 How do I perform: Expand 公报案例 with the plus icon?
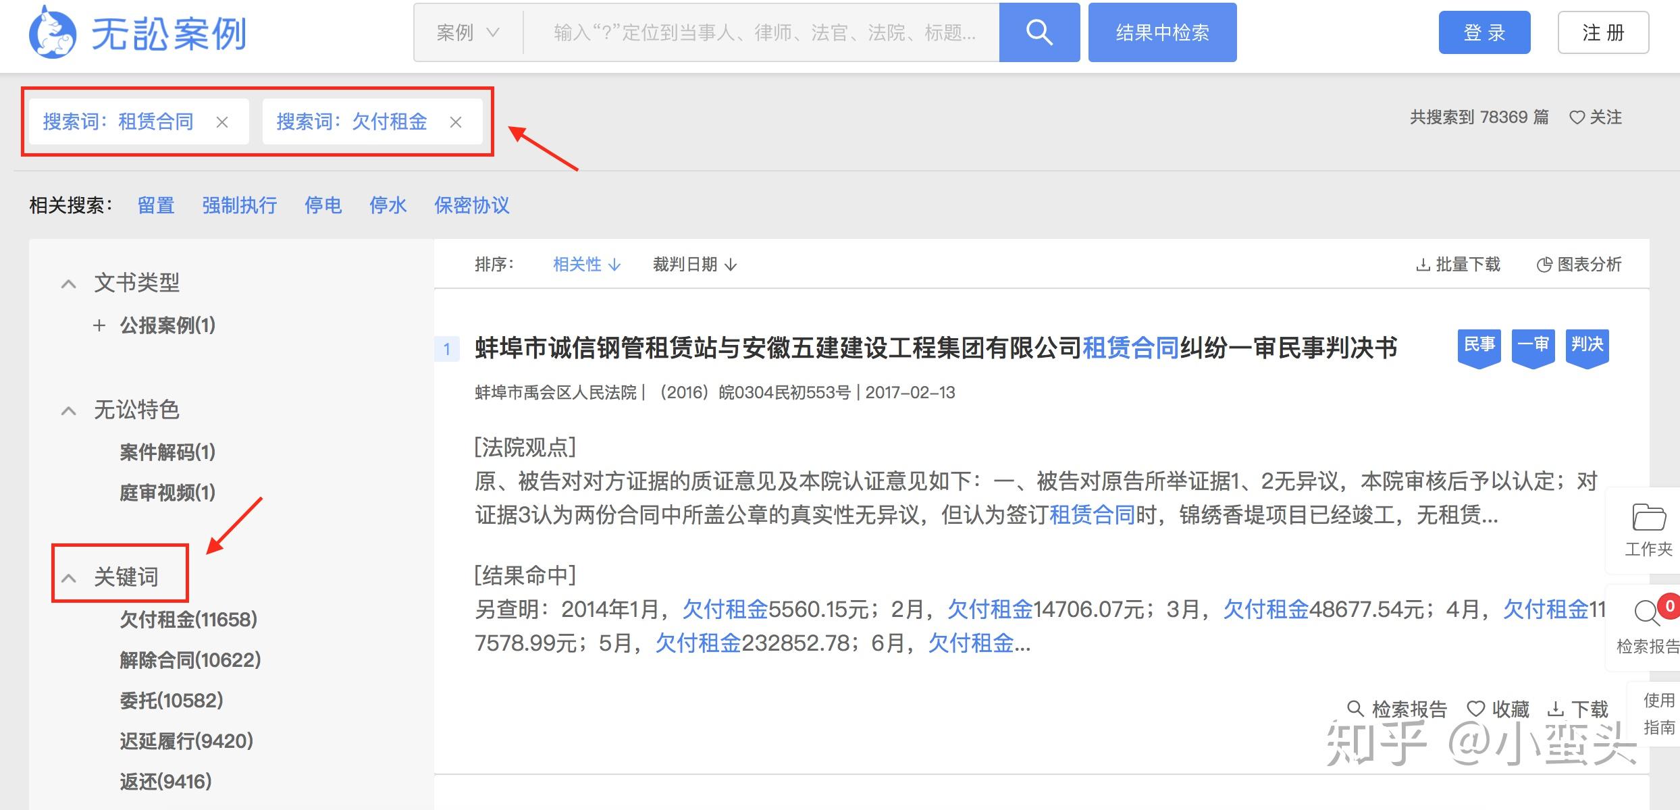(x=99, y=325)
